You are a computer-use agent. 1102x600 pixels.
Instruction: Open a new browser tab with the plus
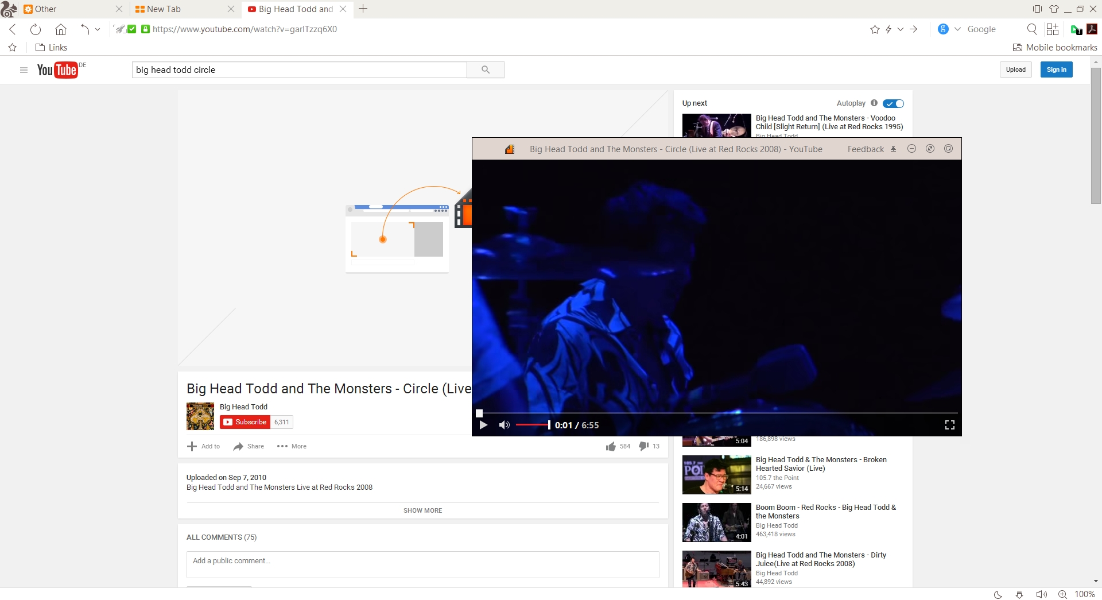tap(363, 9)
